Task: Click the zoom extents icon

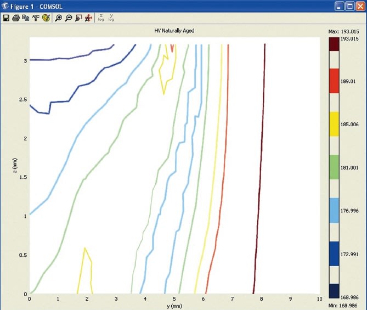Action: tap(88, 18)
